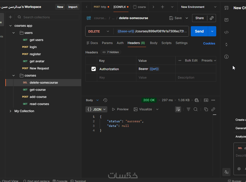Click the filter response icon

pyautogui.click(x=188, y=109)
